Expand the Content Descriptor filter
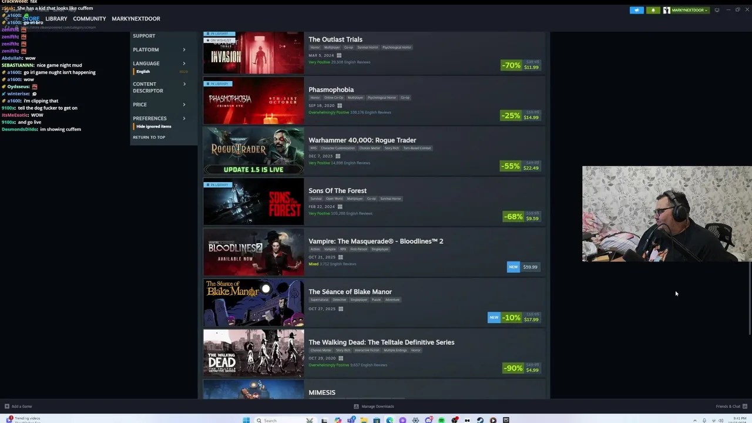The image size is (752, 423). pos(160,88)
